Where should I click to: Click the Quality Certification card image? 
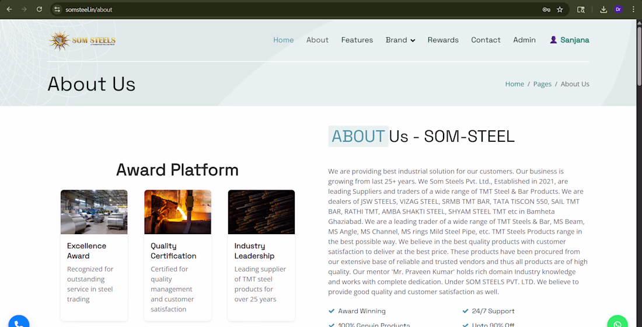(177, 212)
